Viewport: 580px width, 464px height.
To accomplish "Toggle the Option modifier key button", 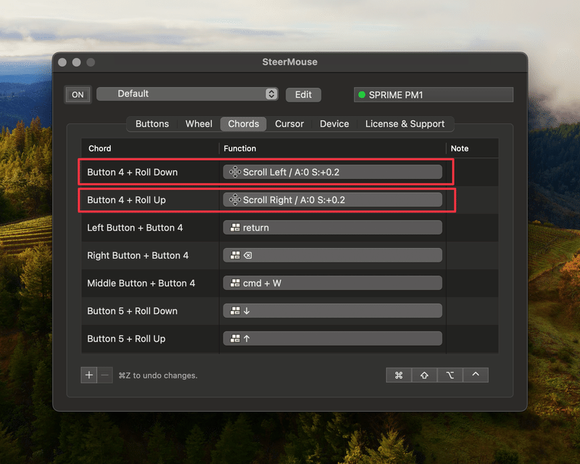I will tap(449, 376).
